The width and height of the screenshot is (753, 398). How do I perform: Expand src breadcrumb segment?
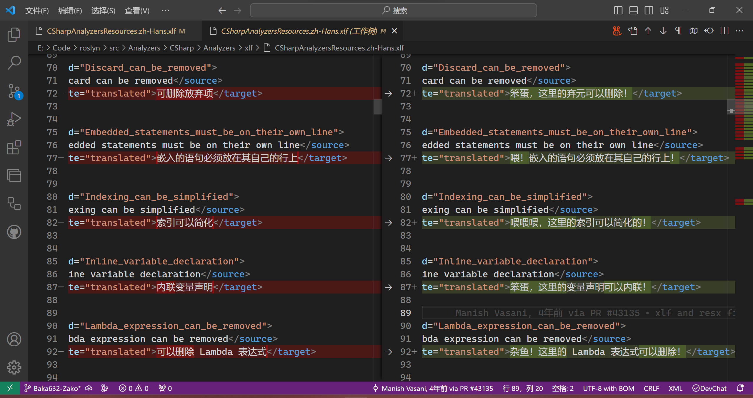click(114, 48)
